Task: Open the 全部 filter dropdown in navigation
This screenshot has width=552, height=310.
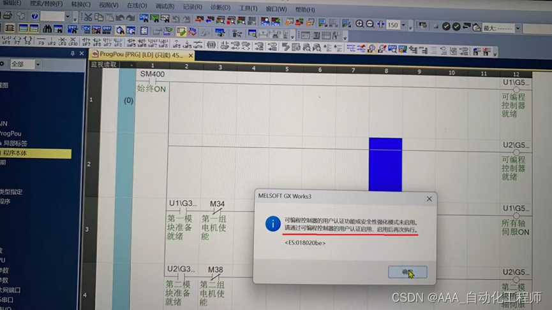Action: coord(38,64)
